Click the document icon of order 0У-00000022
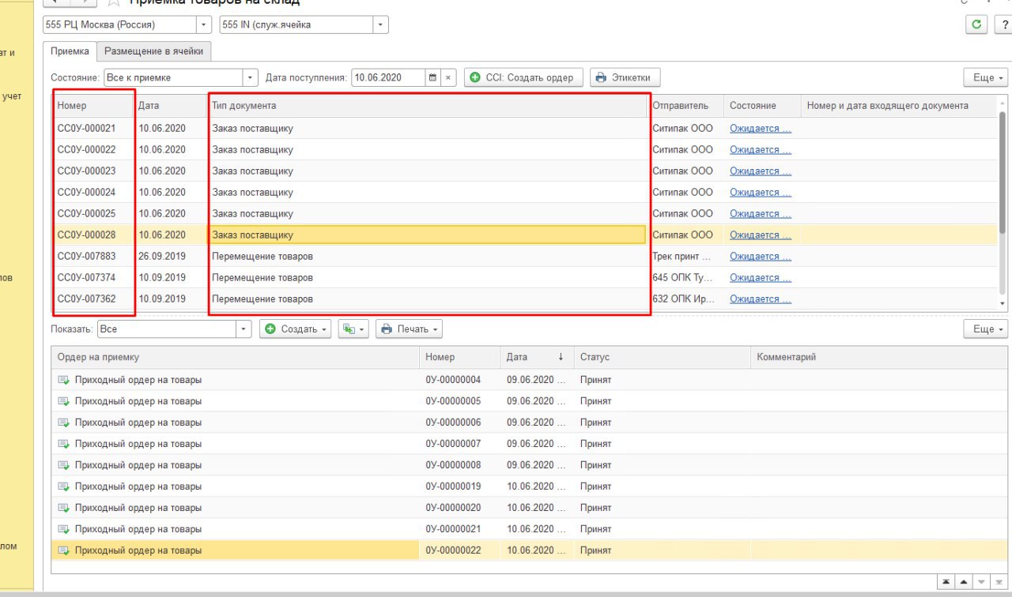The image size is (1012, 597). [63, 550]
